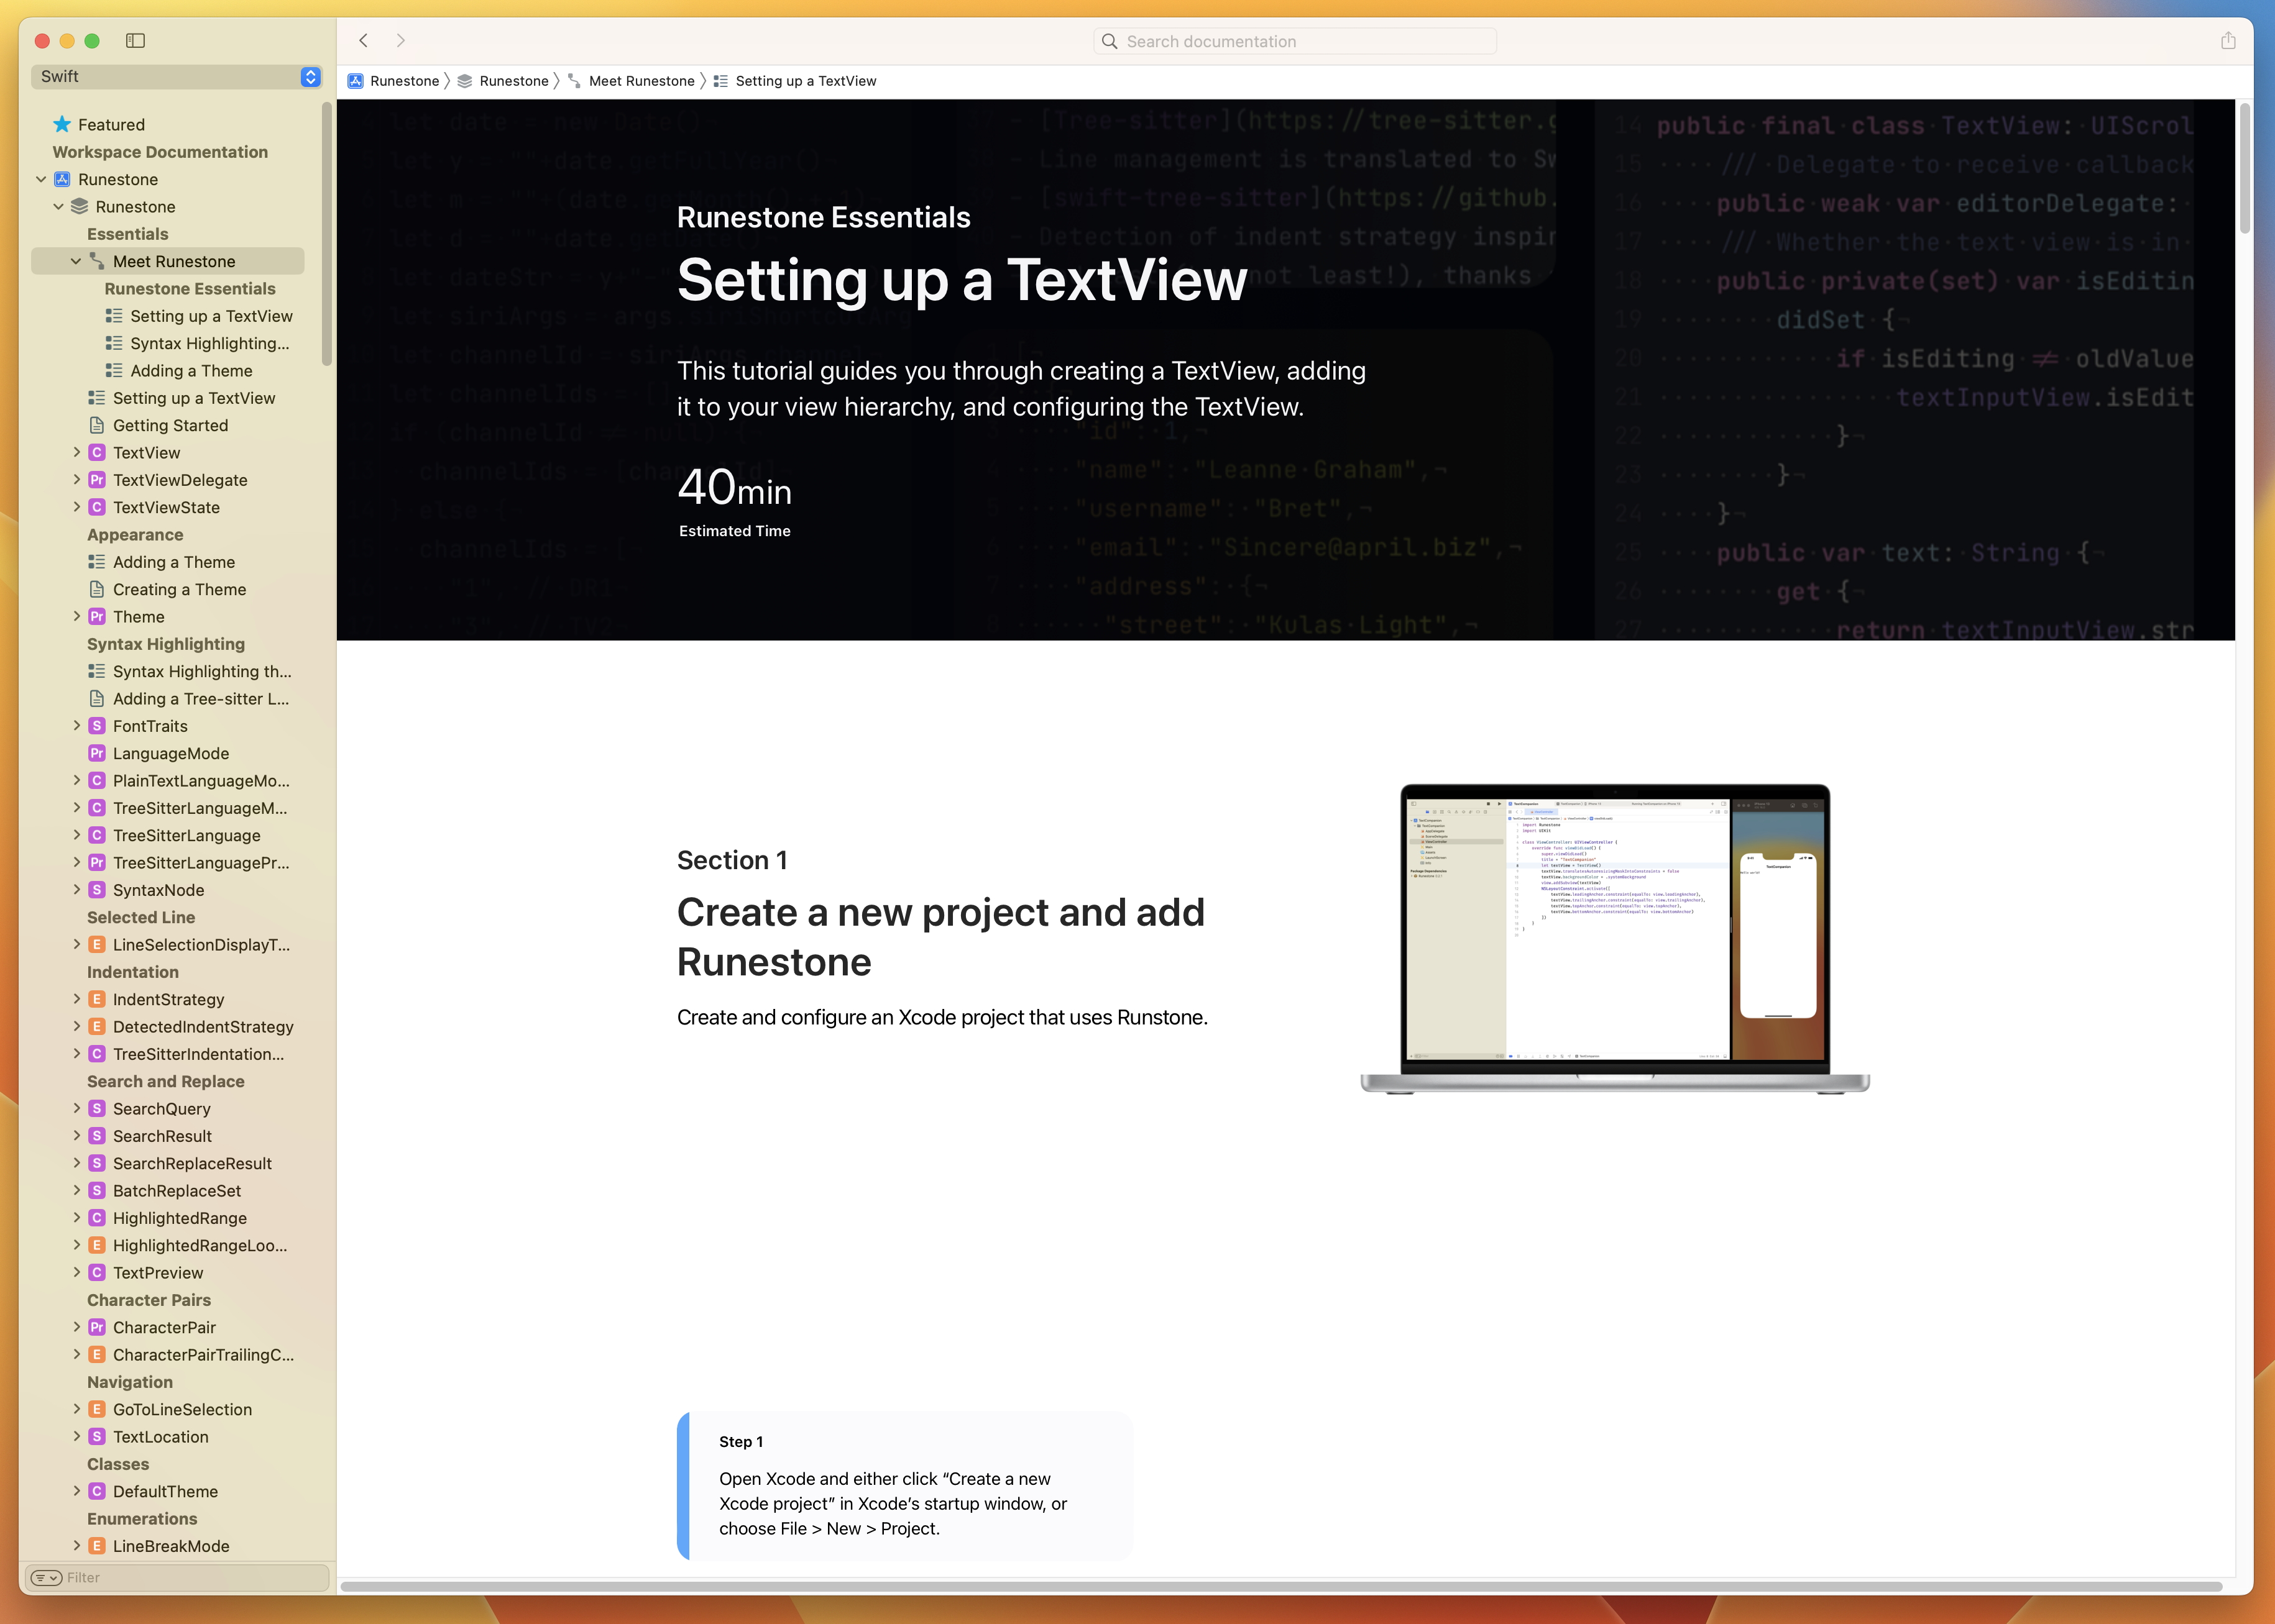The height and width of the screenshot is (1624, 2275).
Task: Click the FontTraits struct icon
Action: [97, 726]
